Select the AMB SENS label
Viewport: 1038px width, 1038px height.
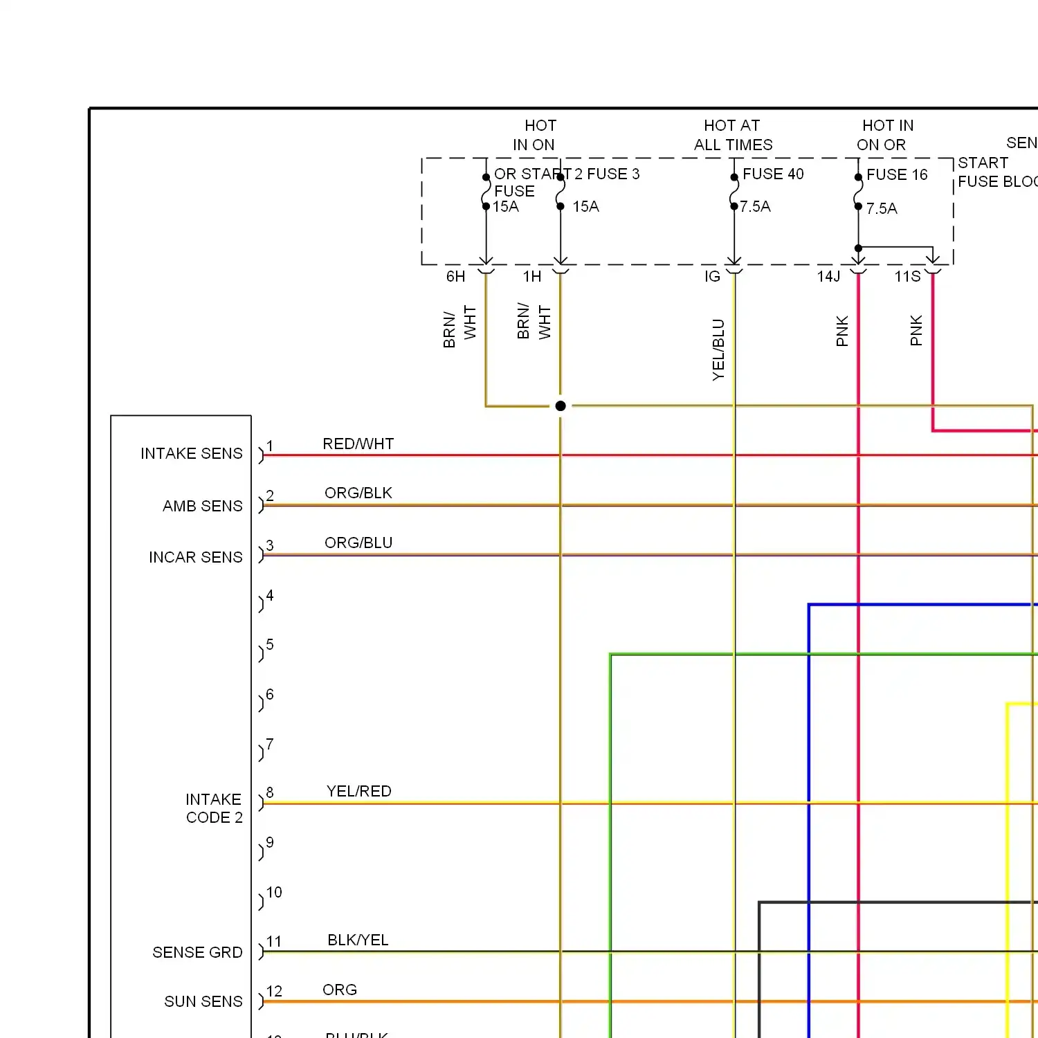pyautogui.click(x=203, y=506)
